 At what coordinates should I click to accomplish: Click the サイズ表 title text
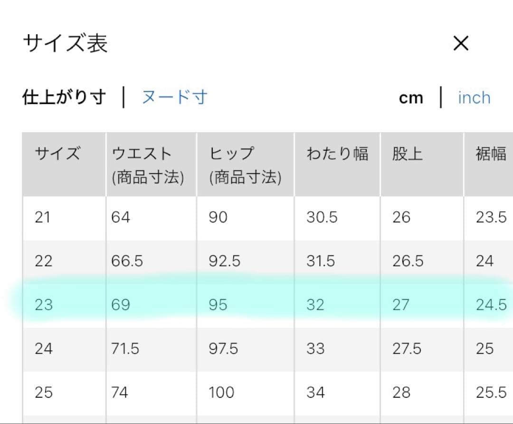pyautogui.click(x=66, y=43)
